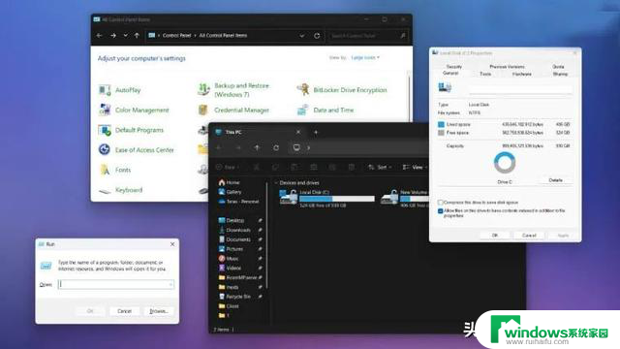Open Credential Manager item
This screenshot has height=349, width=620.
(233, 110)
